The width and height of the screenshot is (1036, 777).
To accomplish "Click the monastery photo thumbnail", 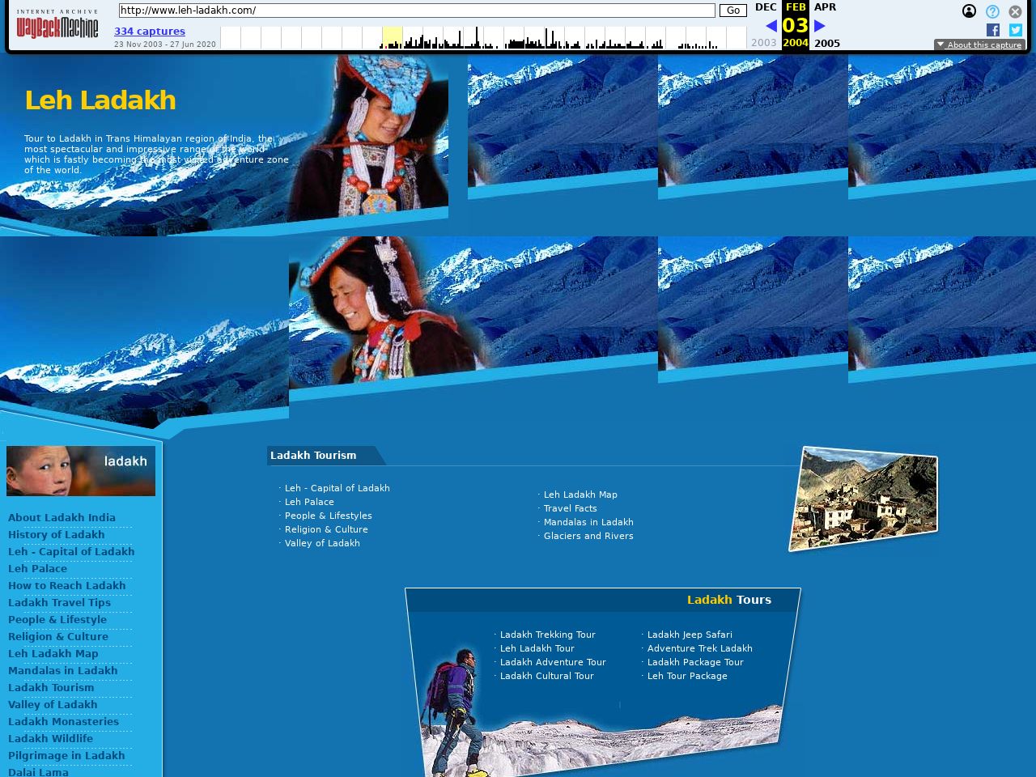I will pyautogui.click(x=864, y=499).
